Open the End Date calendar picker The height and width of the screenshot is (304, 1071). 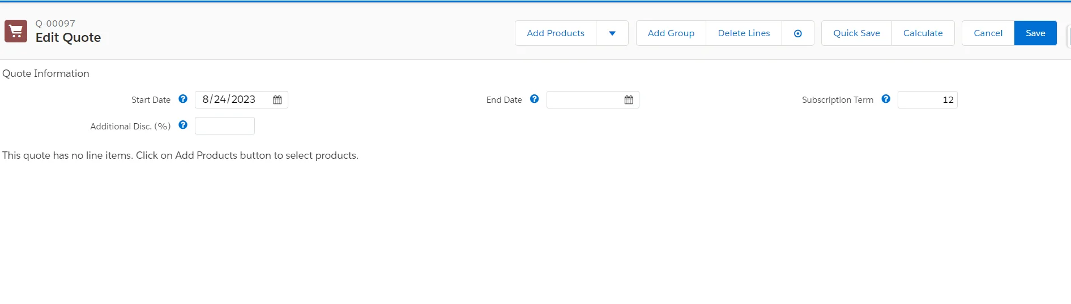(629, 100)
